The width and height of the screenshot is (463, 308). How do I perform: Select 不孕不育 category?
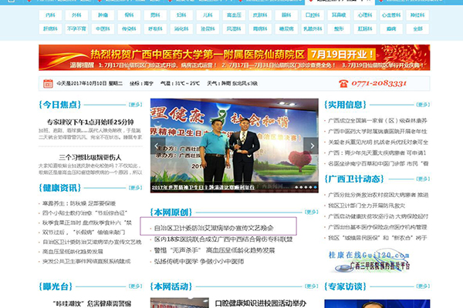76,29
